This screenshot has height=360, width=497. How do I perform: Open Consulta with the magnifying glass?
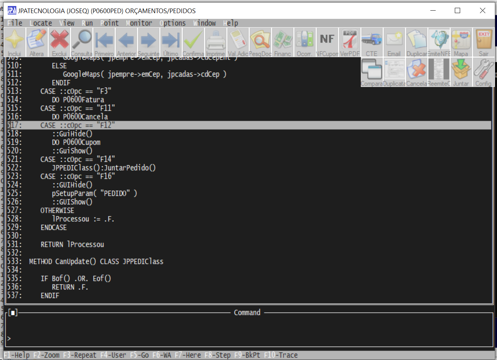click(82, 42)
